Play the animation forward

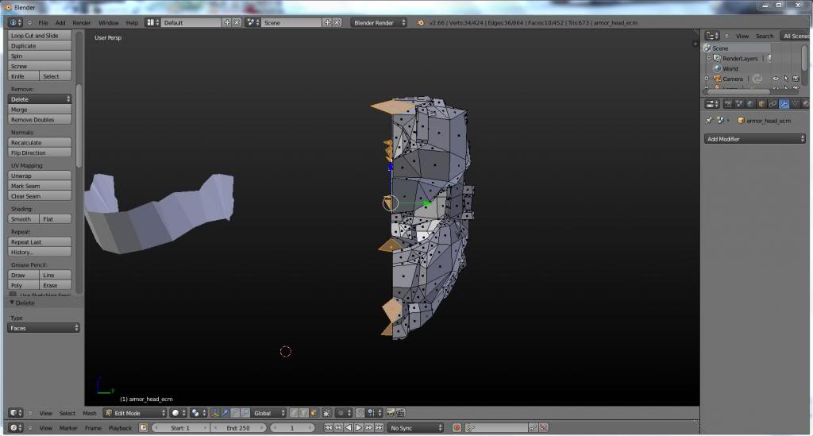[x=359, y=428]
